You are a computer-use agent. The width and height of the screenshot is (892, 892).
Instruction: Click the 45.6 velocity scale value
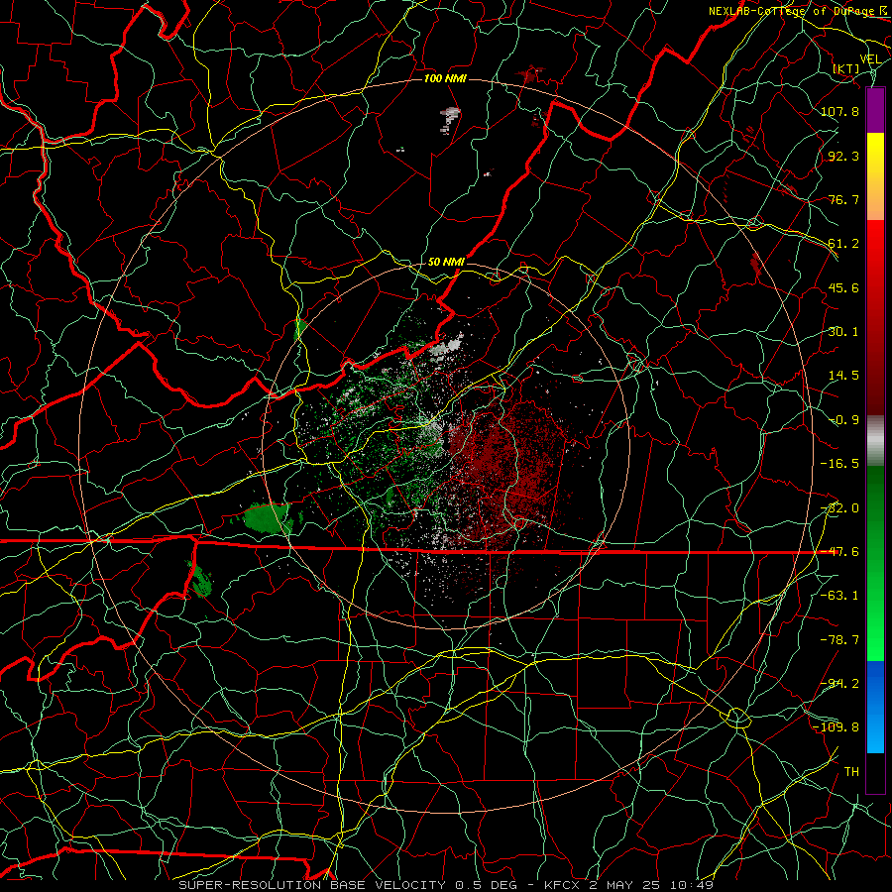pos(843,287)
